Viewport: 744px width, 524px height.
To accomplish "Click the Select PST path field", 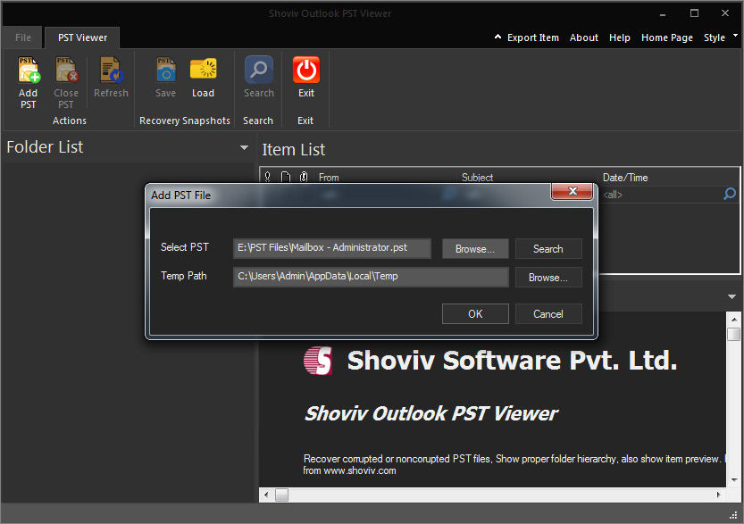I will click(332, 248).
